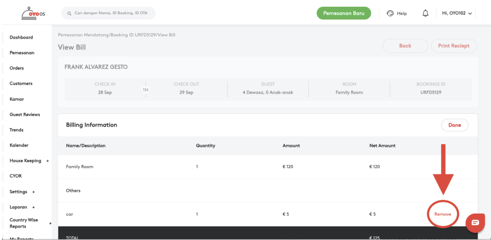
Task: Click the View Bill page heading
Action: coord(72,47)
